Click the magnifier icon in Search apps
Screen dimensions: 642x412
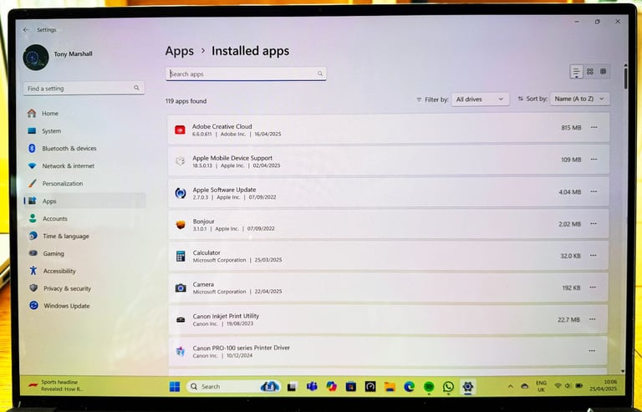tap(320, 74)
